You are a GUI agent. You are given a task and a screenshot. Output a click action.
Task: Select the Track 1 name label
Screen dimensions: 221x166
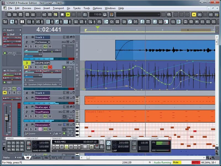pos(42,37)
